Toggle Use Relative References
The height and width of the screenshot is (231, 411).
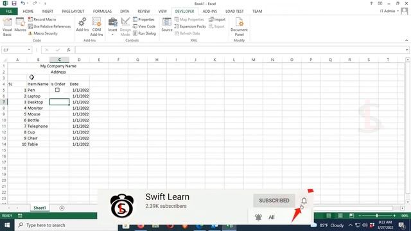[x=49, y=26]
